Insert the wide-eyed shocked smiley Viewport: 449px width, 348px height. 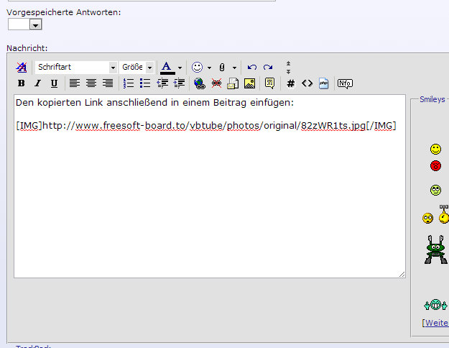pyautogui.click(x=427, y=219)
